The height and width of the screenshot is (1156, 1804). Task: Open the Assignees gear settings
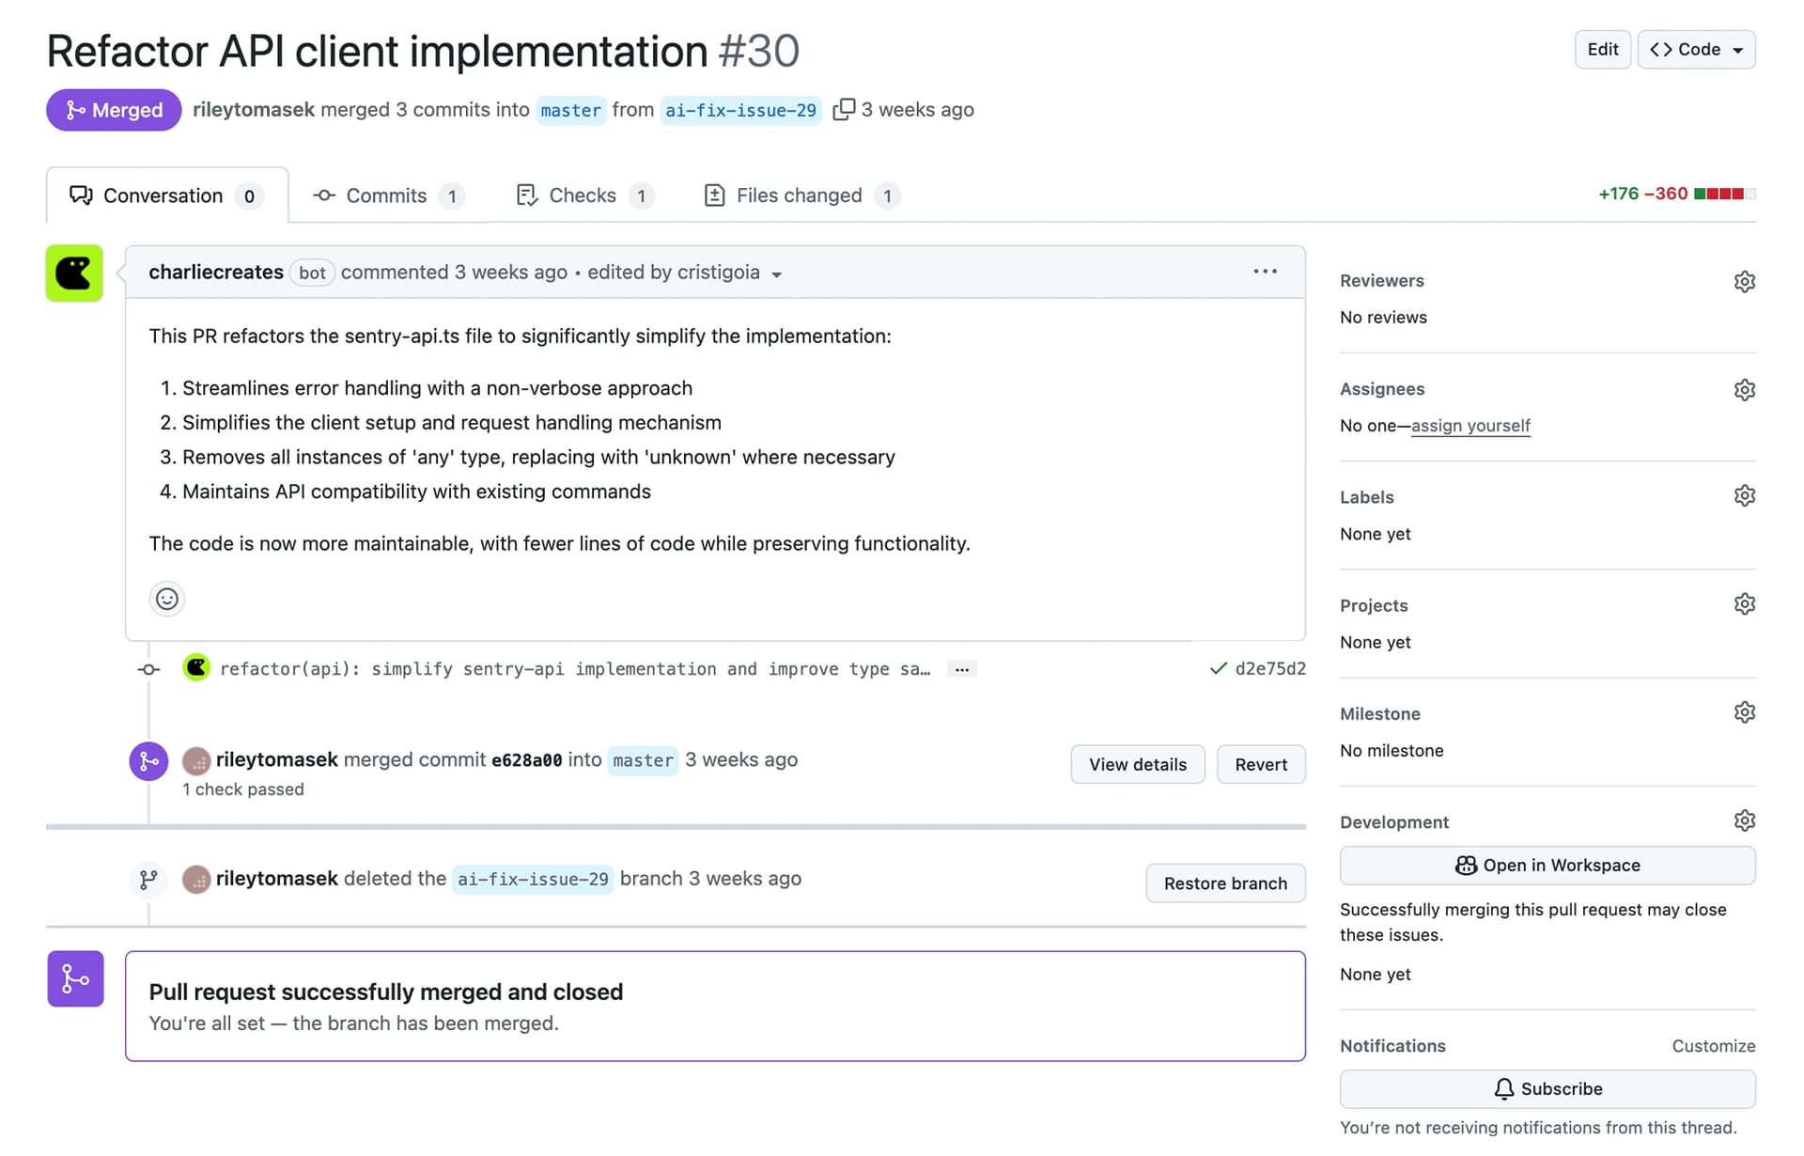pyautogui.click(x=1744, y=389)
